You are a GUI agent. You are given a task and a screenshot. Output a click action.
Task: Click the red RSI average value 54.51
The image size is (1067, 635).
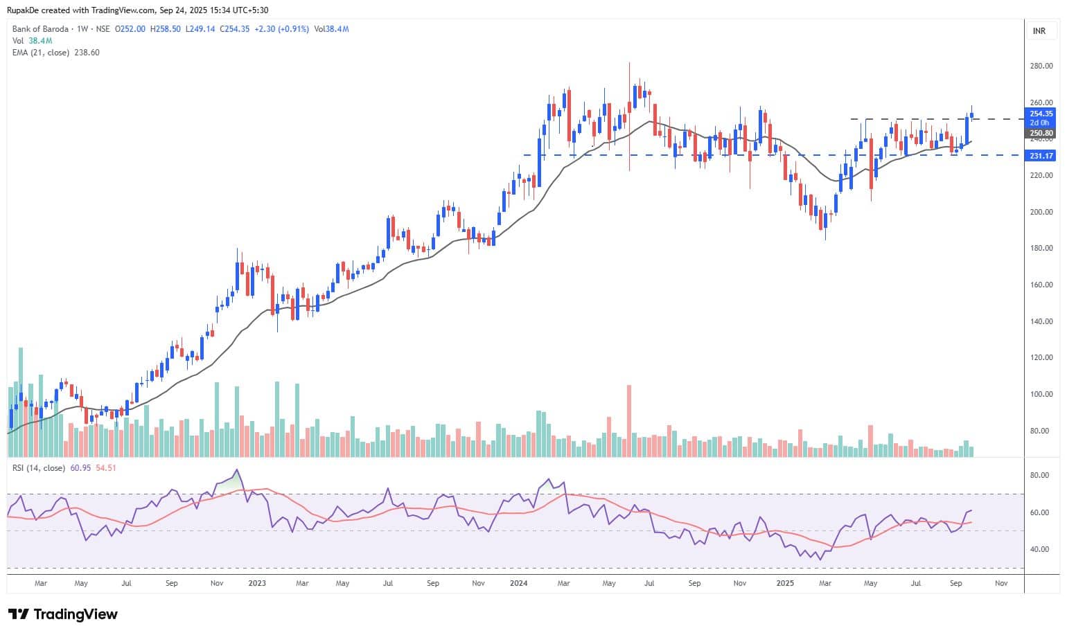[x=106, y=468]
